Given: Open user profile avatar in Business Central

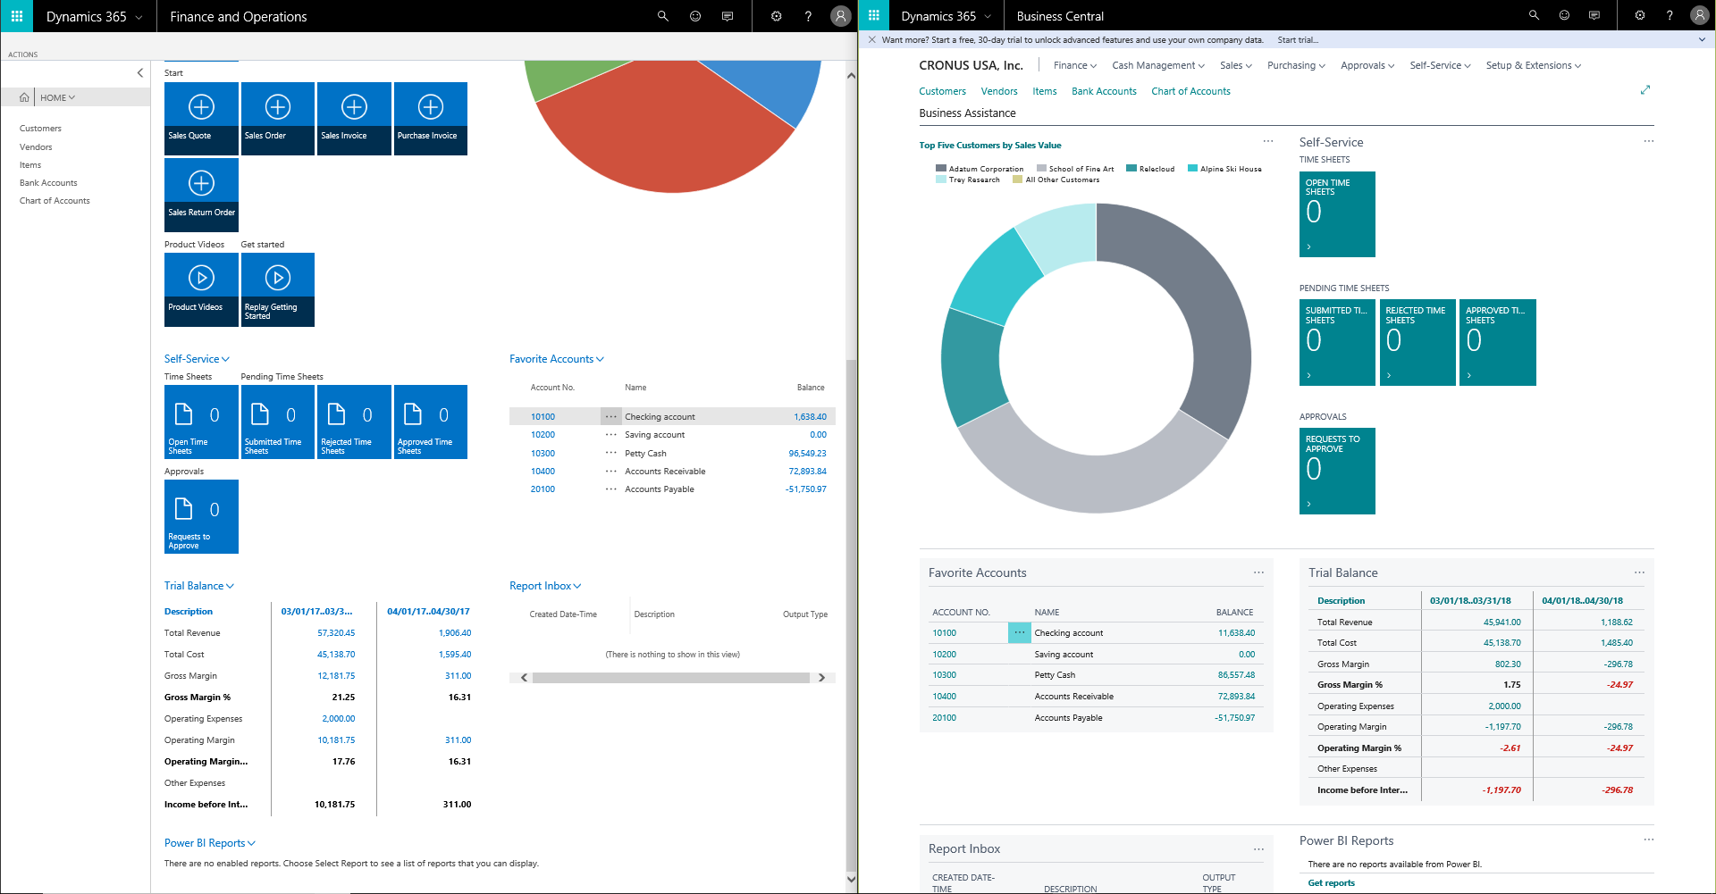Looking at the screenshot, I should coord(1700,15).
